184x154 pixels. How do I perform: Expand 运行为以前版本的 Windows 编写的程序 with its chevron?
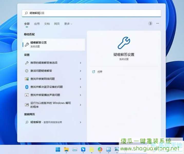pos(81,105)
